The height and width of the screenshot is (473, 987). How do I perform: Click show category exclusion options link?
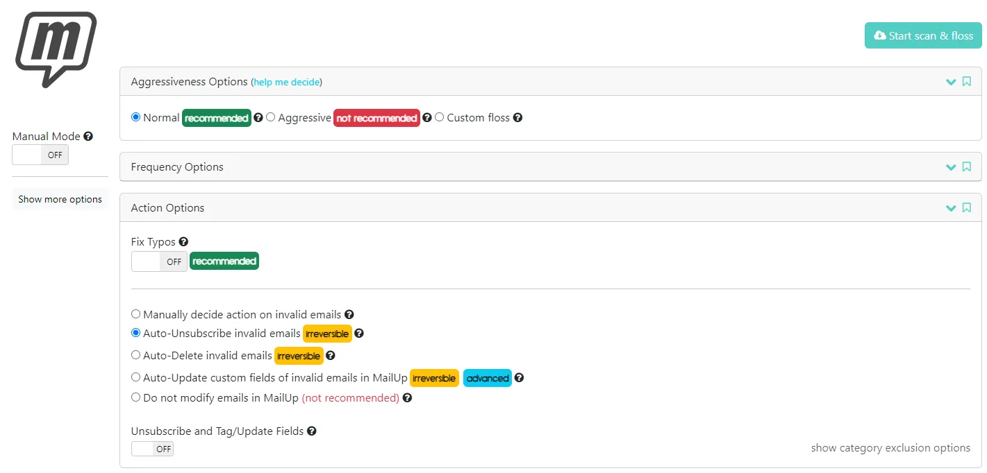point(890,448)
